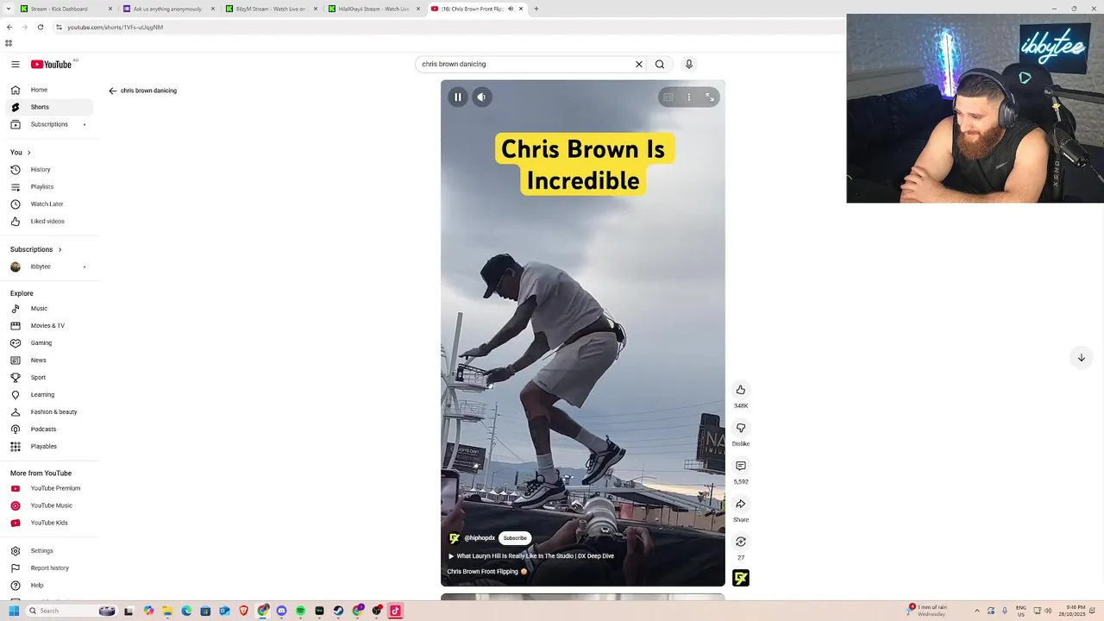Open Fashion & beauty under Explore
Screen dimensions: 1104x621
(x=49, y=412)
